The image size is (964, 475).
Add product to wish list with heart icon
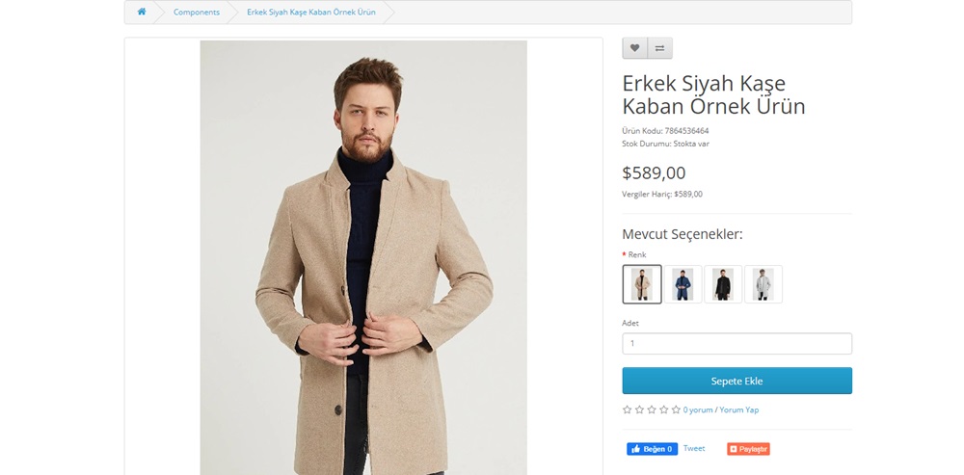pos(634,48)
